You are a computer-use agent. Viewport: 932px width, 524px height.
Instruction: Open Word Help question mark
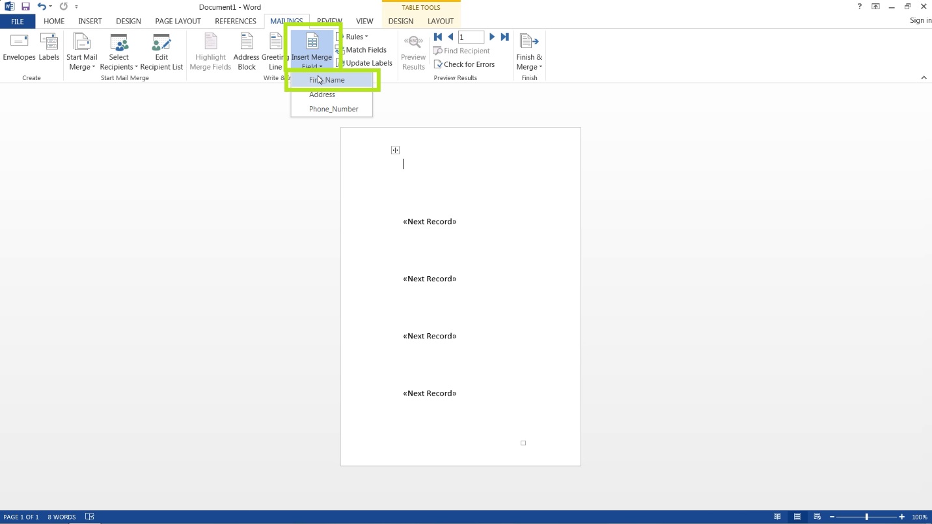click(x=860, y=7)
